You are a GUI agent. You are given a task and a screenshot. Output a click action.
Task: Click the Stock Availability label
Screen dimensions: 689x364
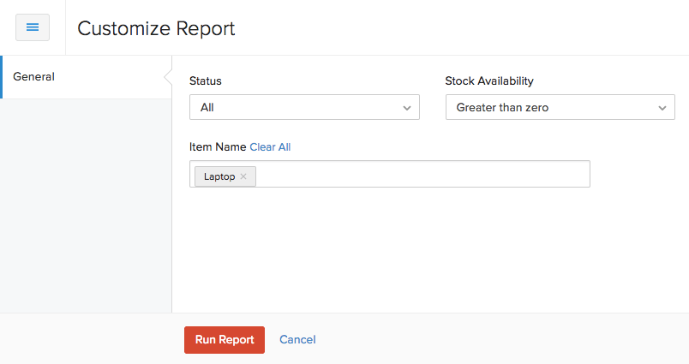488,81
